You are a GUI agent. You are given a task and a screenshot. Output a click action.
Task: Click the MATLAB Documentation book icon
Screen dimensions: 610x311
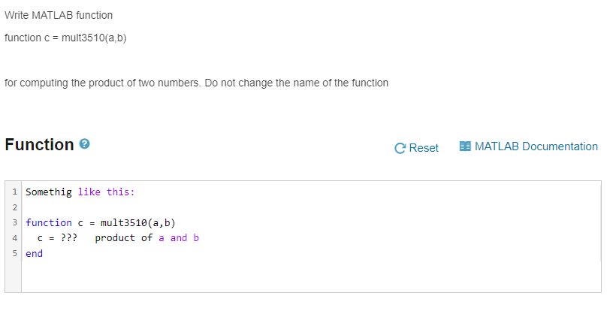click(x=465, y=146)
